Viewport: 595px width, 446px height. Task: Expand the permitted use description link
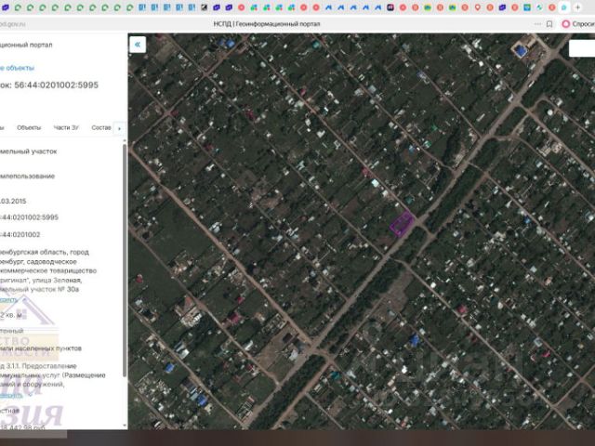click(8, 394)
